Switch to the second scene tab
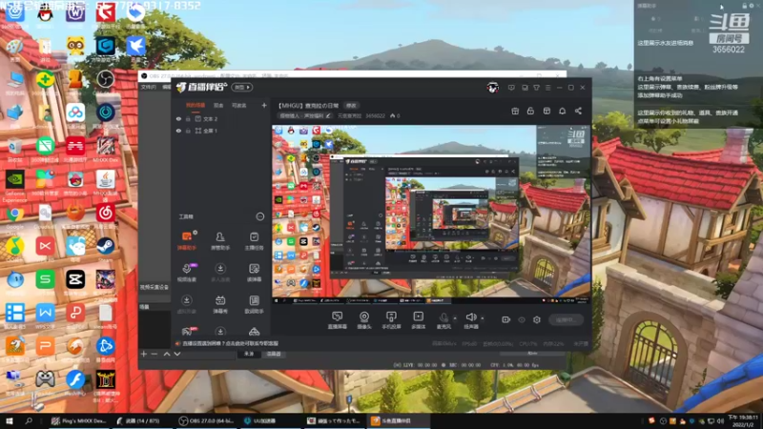 pyautogui.click(x=218, y=105)
